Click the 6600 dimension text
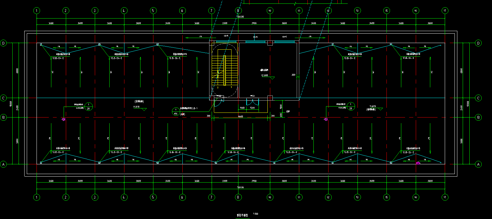 tap(241, 117)
